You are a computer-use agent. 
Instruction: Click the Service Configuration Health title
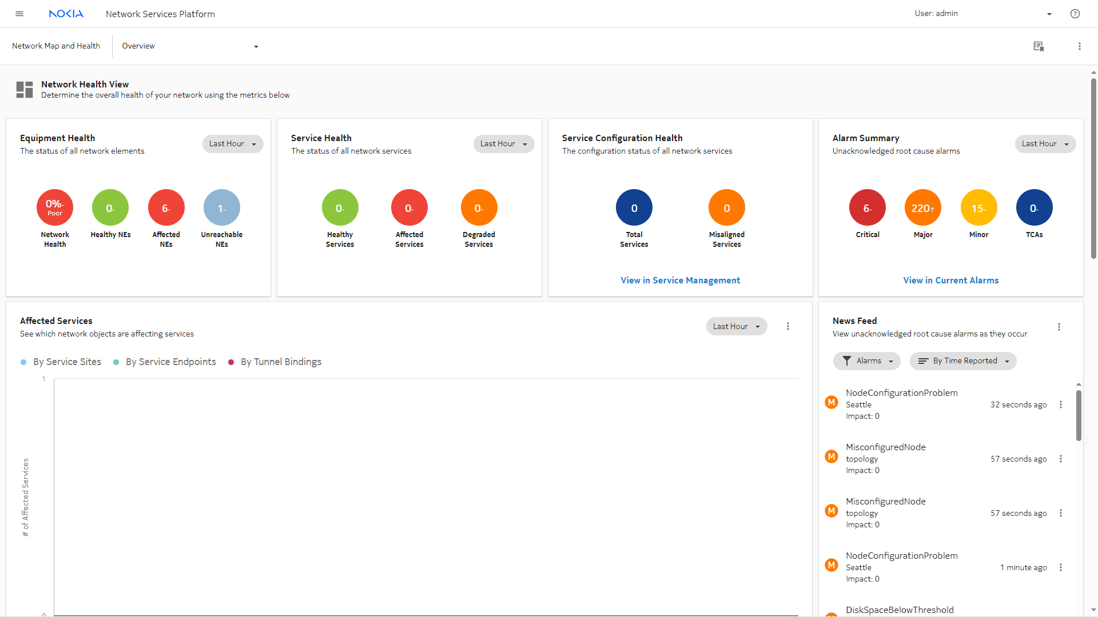(622, 138)
